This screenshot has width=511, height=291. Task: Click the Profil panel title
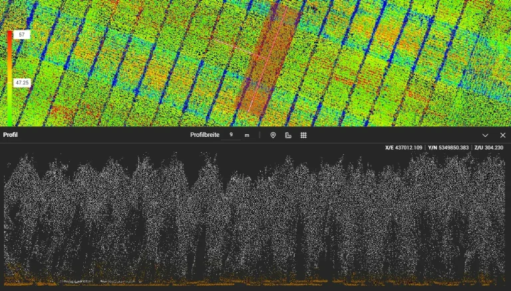pyautogui.click(x=10, y=135)
